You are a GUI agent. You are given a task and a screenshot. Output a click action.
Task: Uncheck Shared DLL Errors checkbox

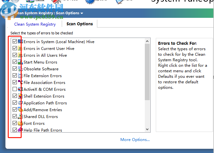coord(15,116)
